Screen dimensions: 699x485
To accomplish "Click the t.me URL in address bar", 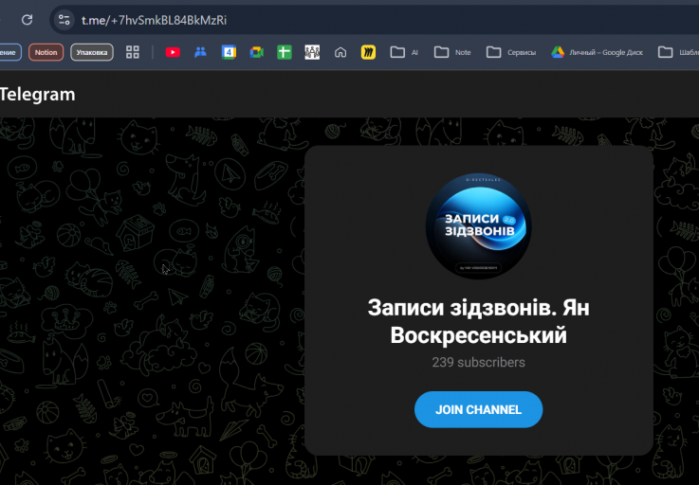I will 154,21.
